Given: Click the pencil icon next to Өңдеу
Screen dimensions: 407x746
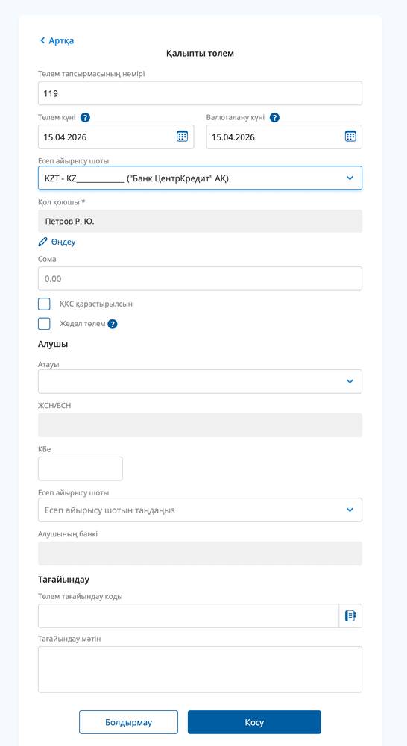Looking at the screenshot, I should click(x=42, y=242).
